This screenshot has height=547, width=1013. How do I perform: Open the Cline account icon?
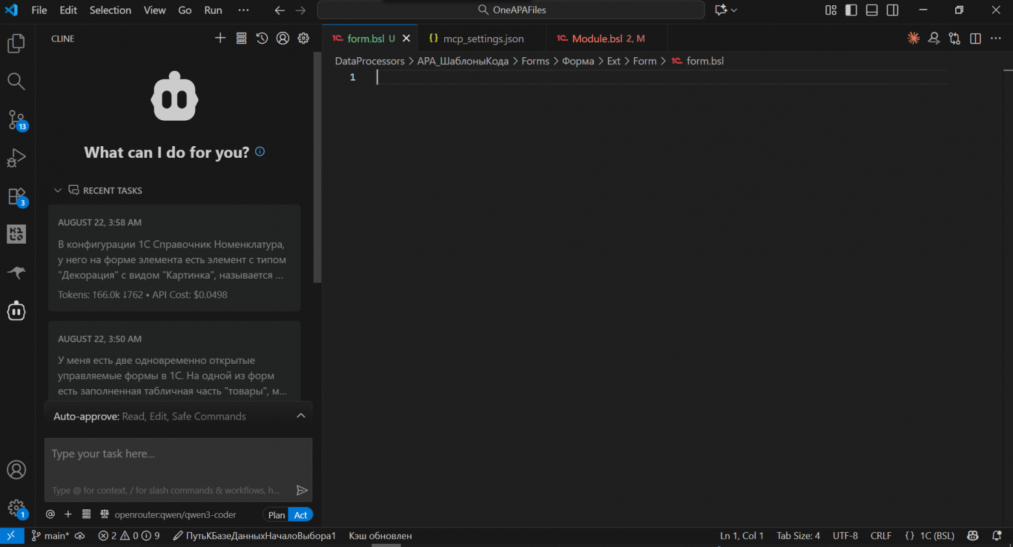pos(282,38)
